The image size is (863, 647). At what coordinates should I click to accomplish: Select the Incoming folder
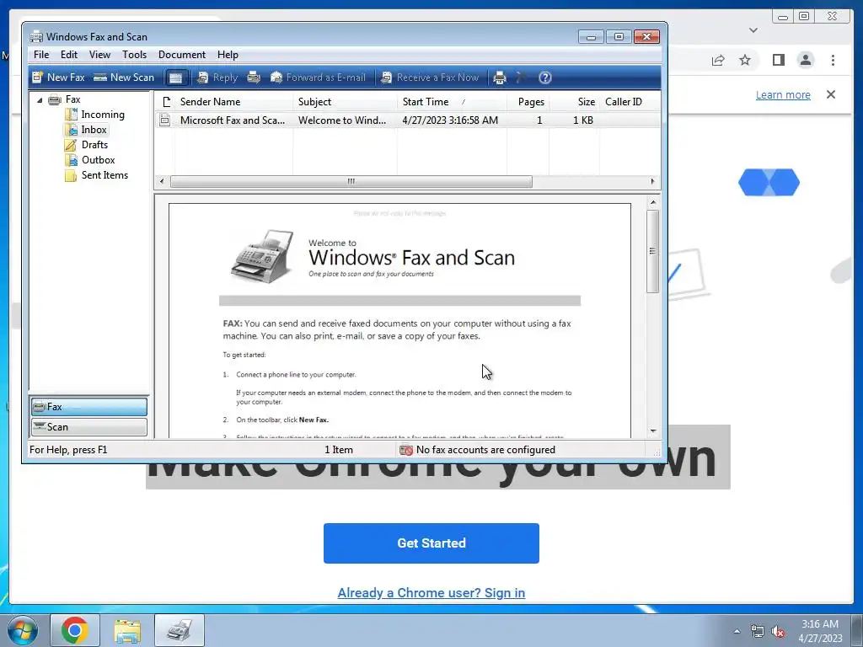pos(102,115)
